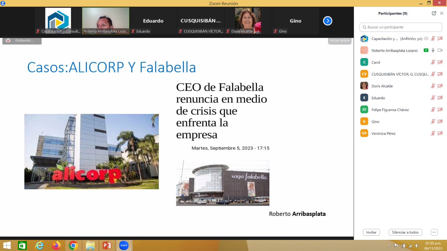
Task: Select Roberto Arribasplata's video tile
Action: click(106, 21)
